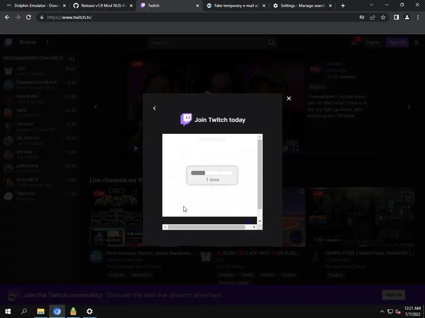Collapse the Recommended Channels sidebar
This screenshot has width=425, height=318.
pyautogui.click(x=71, y=59)
